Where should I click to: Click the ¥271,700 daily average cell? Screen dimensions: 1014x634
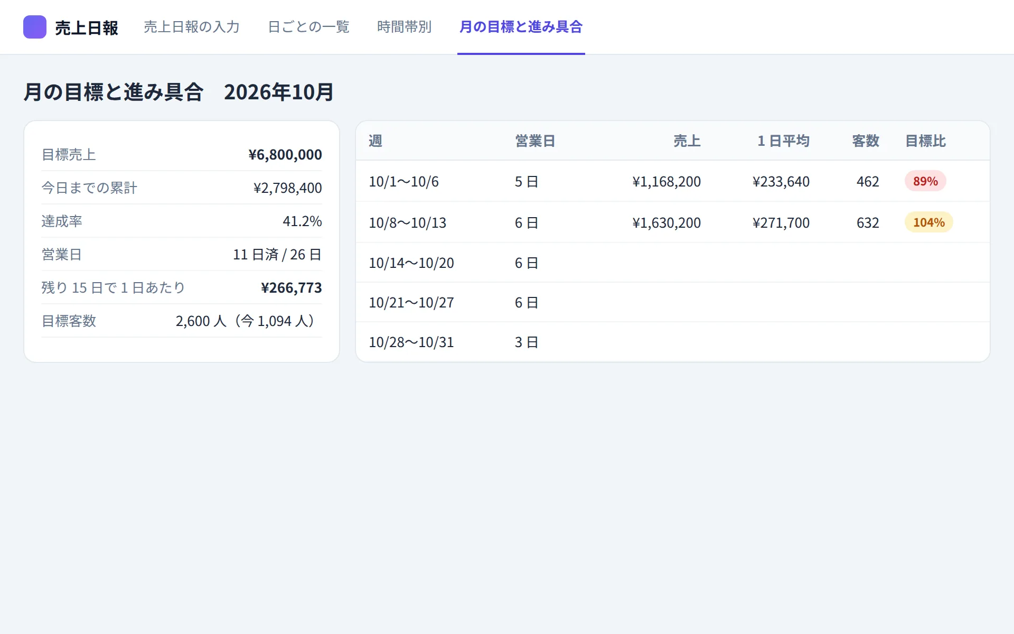coord(781,223)
